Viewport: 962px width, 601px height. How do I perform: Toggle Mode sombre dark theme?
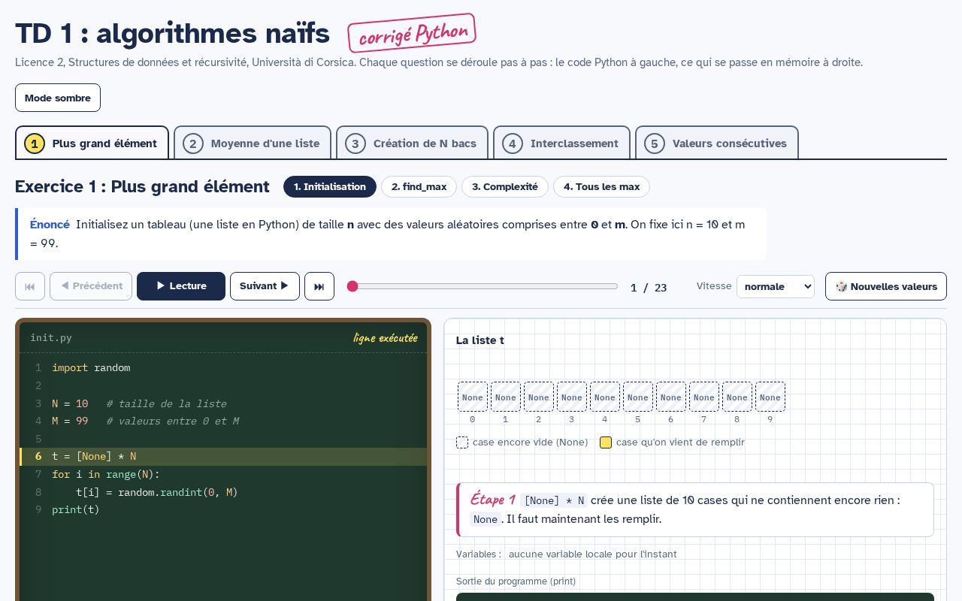[58, 98]
